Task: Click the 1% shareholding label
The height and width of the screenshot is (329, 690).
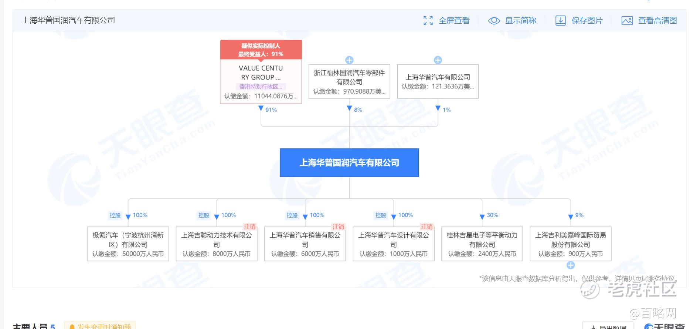Action: click(x=446, y=110)
